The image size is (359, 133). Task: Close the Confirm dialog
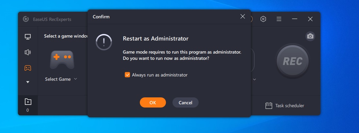243,16
